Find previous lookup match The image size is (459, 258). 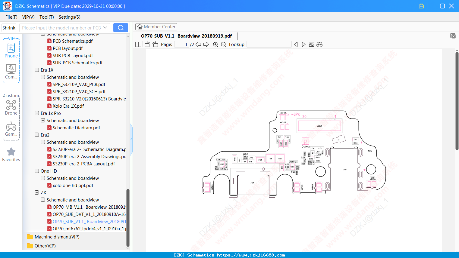point(296,45)
